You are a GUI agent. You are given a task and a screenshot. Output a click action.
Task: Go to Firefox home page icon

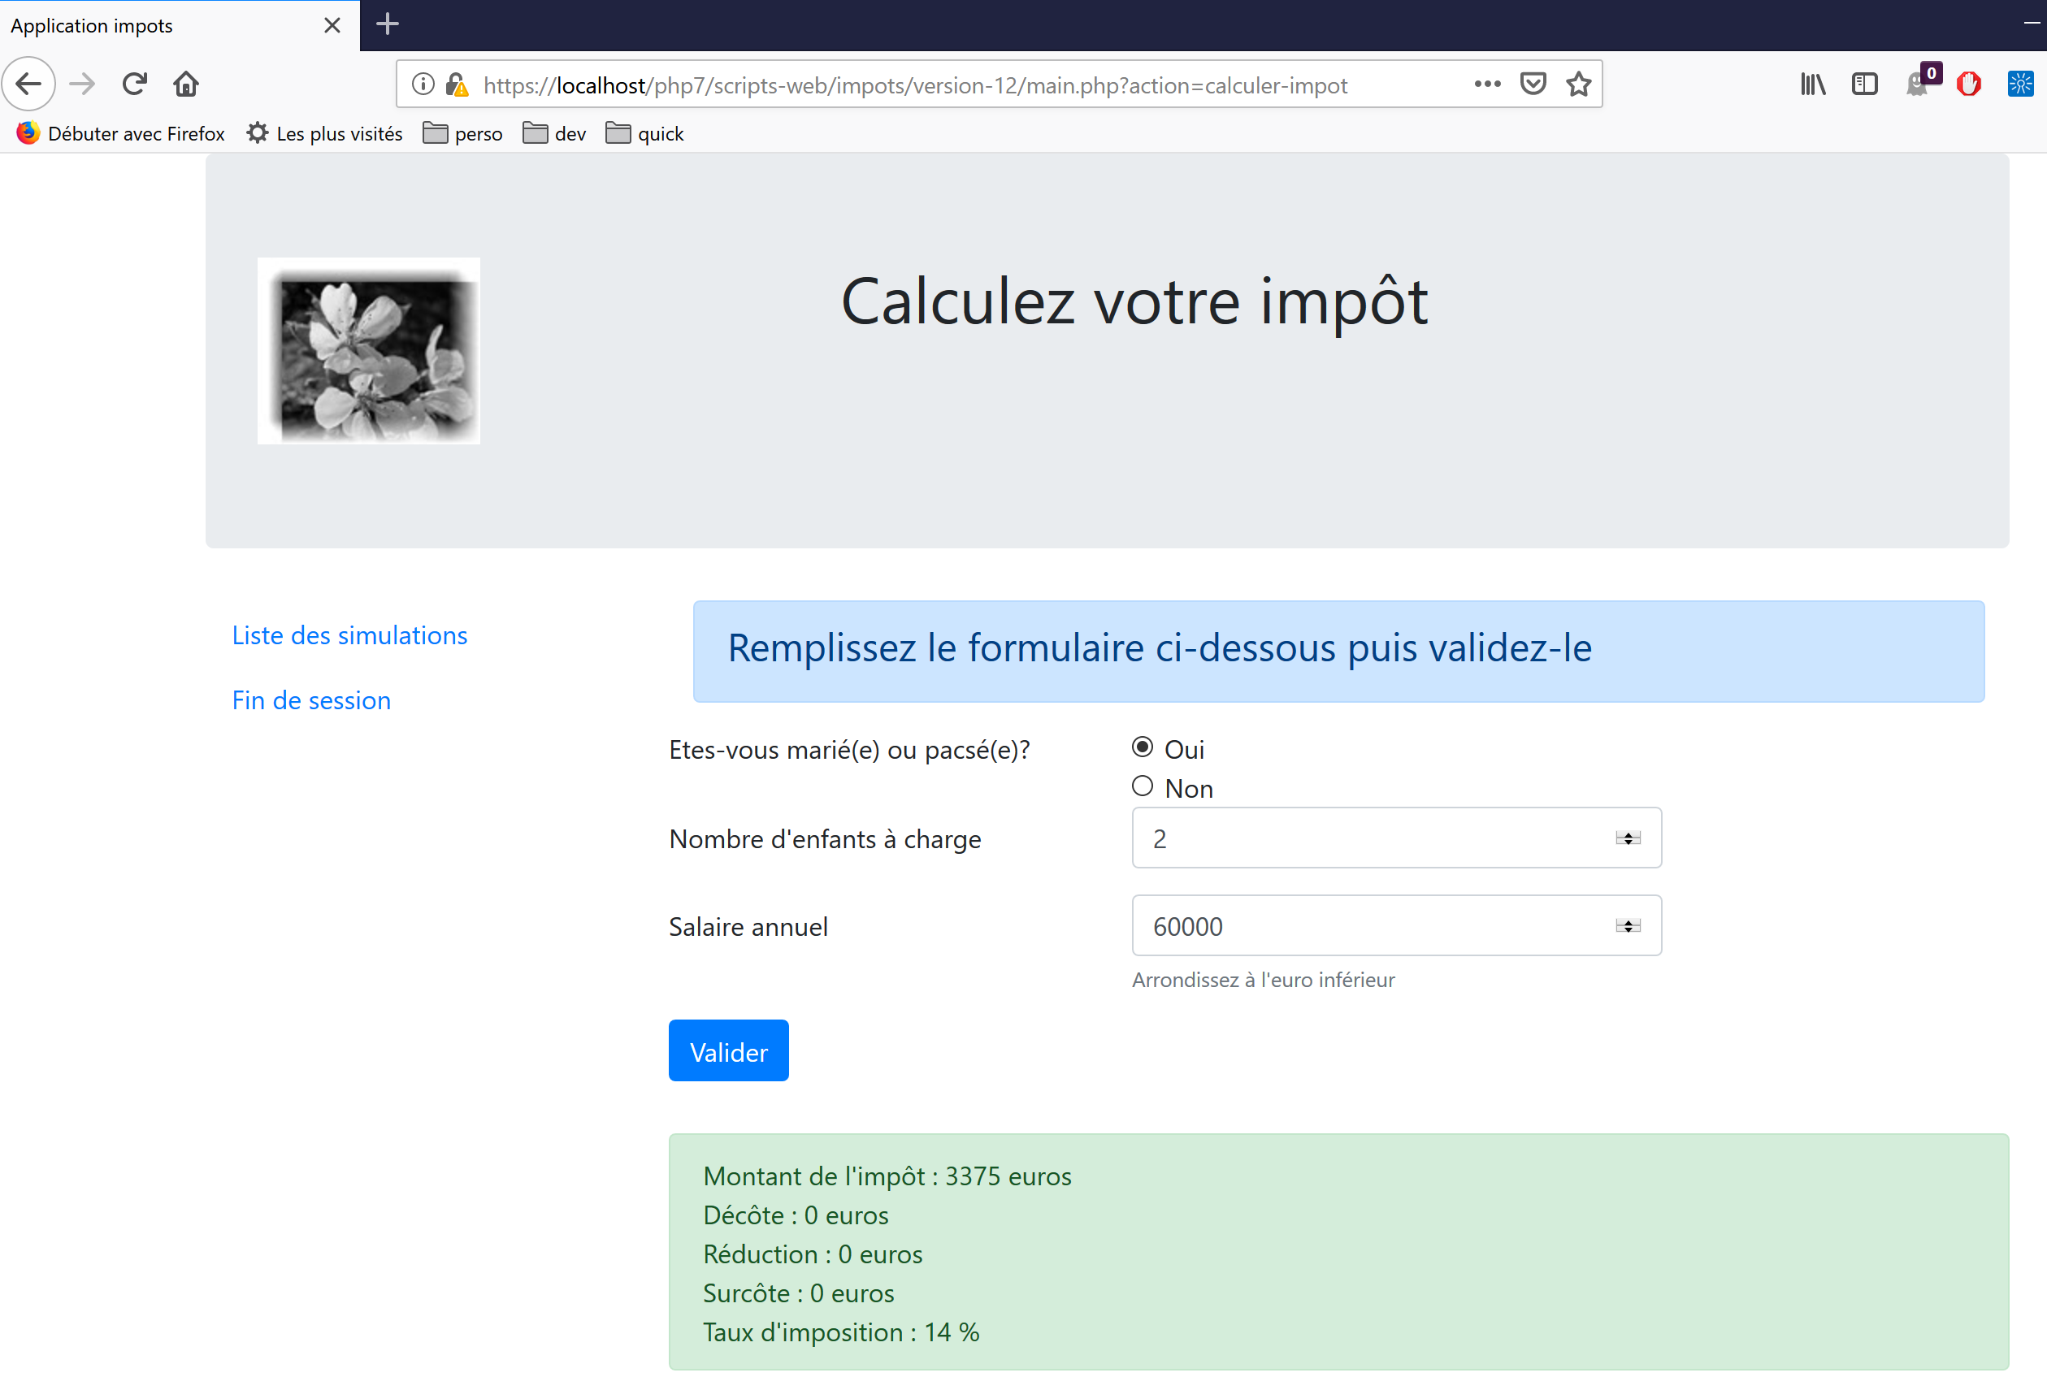(x=186, y=84)
